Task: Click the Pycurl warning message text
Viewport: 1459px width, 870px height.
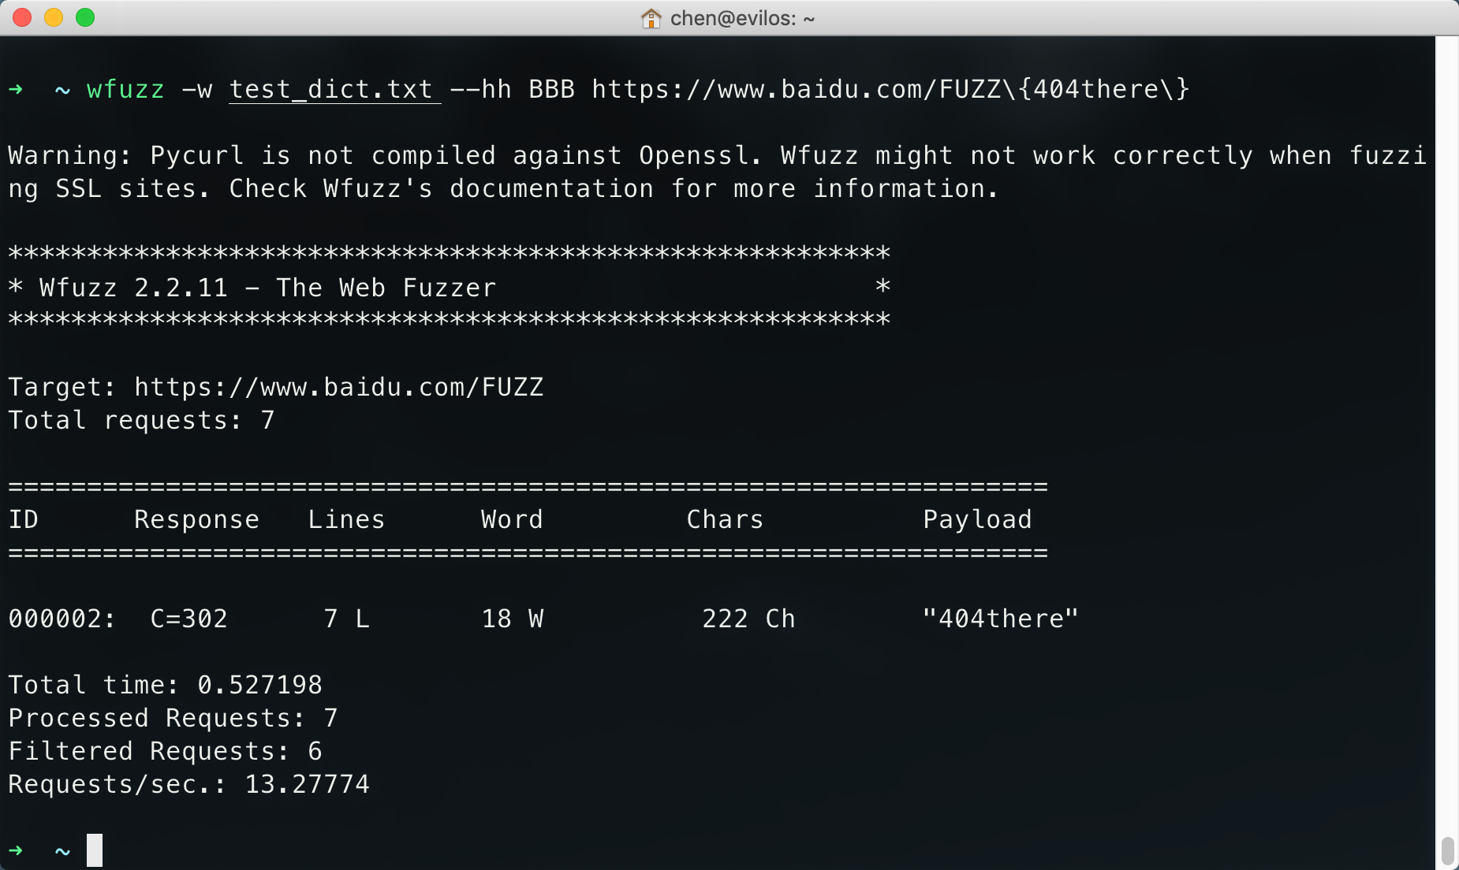Action: tap(505, 155)
